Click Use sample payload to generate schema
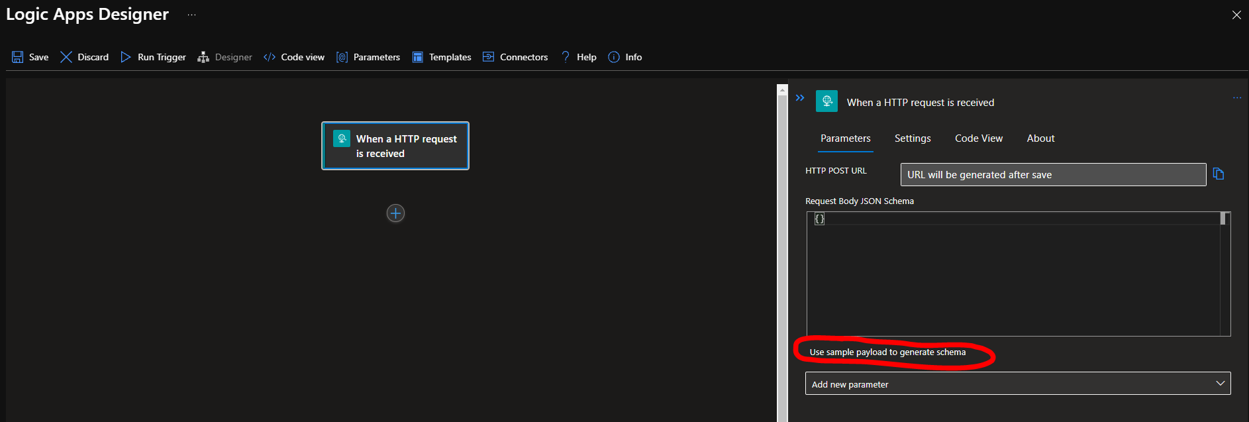 pyautogui.click(x=887, y=352)
